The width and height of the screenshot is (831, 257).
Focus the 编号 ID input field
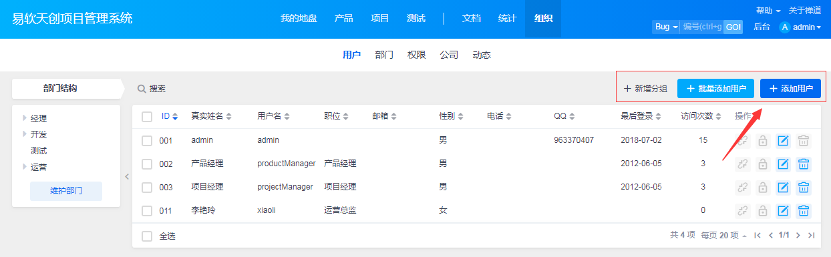pyautogui.click(x=702, y=27)
